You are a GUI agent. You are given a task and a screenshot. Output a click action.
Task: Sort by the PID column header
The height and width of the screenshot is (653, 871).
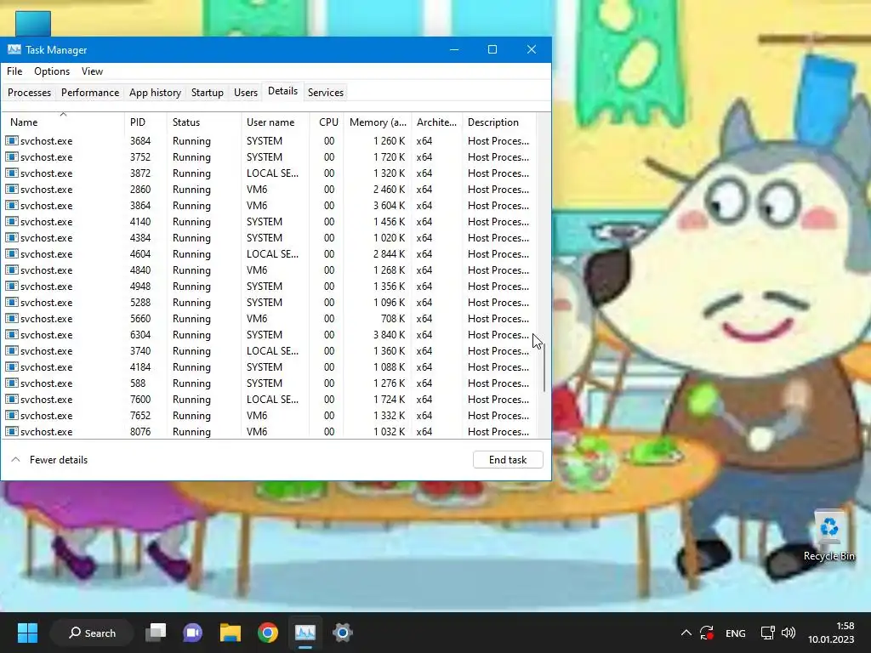(x=145, y=122)
